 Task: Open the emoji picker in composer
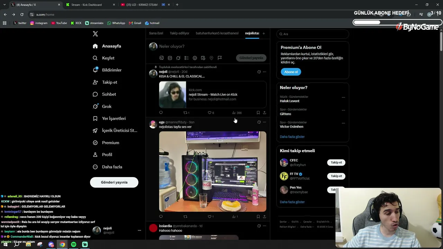[x=195, y=58]
